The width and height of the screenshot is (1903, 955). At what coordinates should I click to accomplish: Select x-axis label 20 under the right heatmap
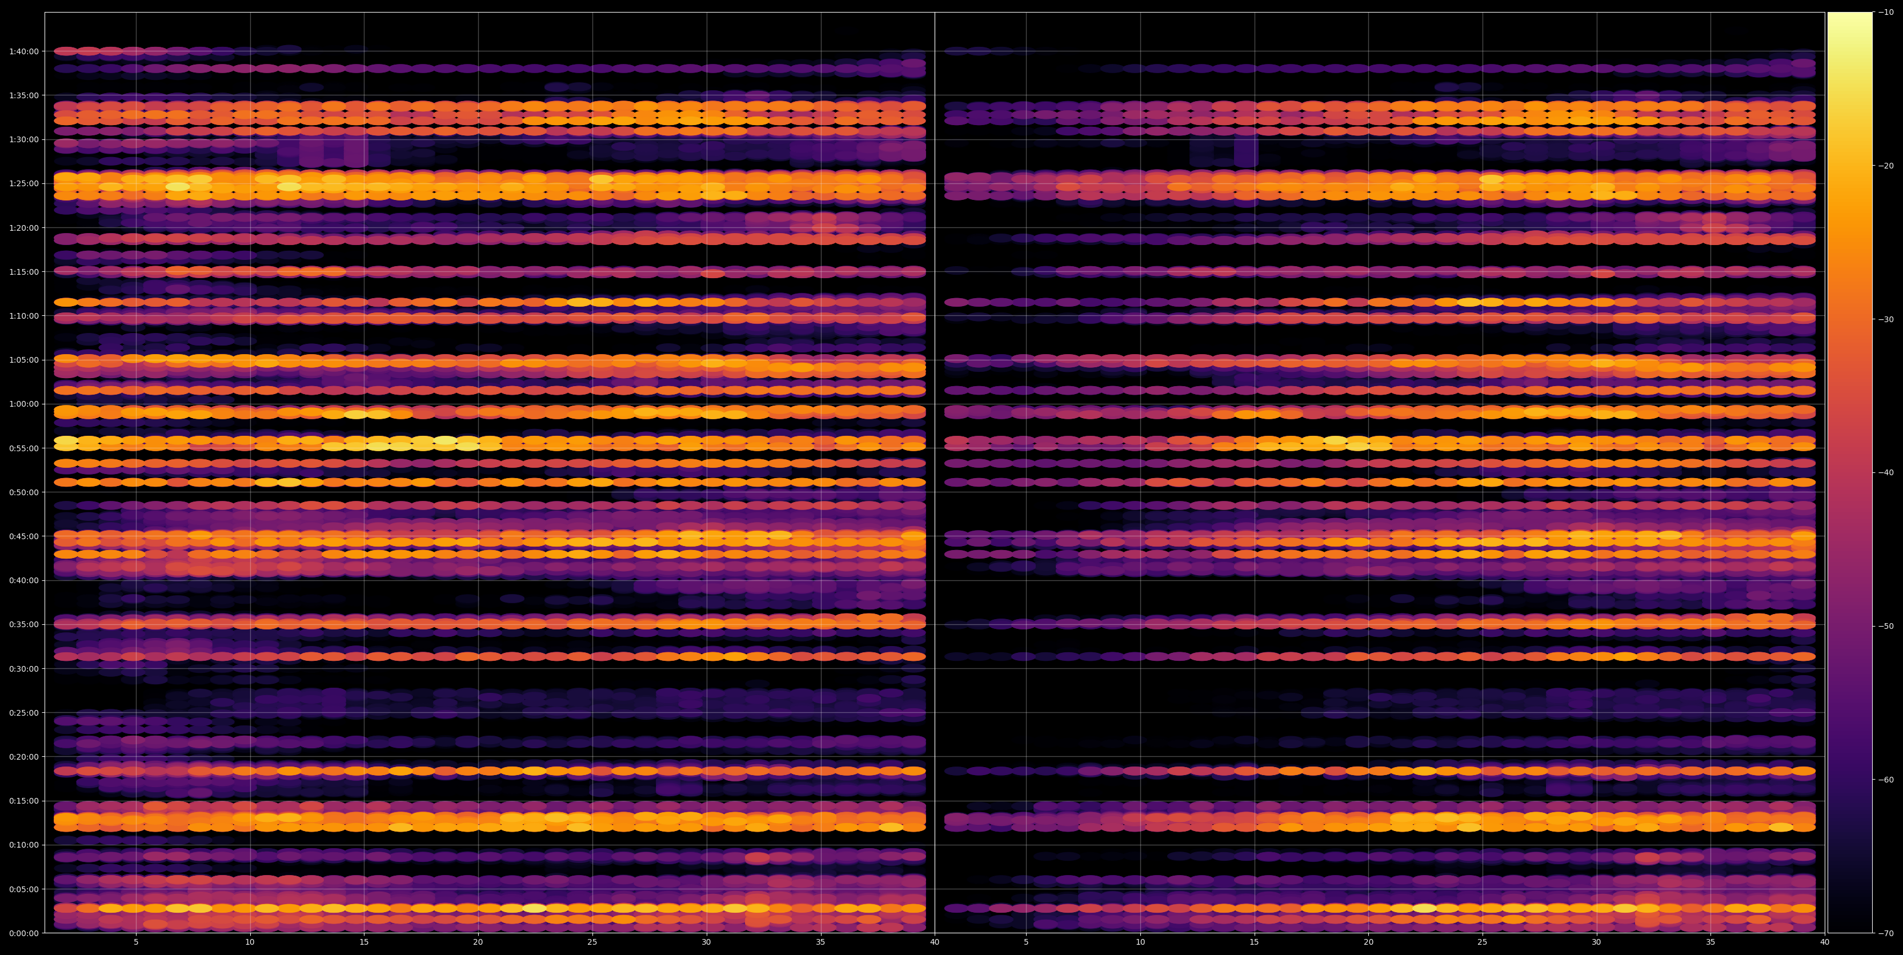(1368, 942)
